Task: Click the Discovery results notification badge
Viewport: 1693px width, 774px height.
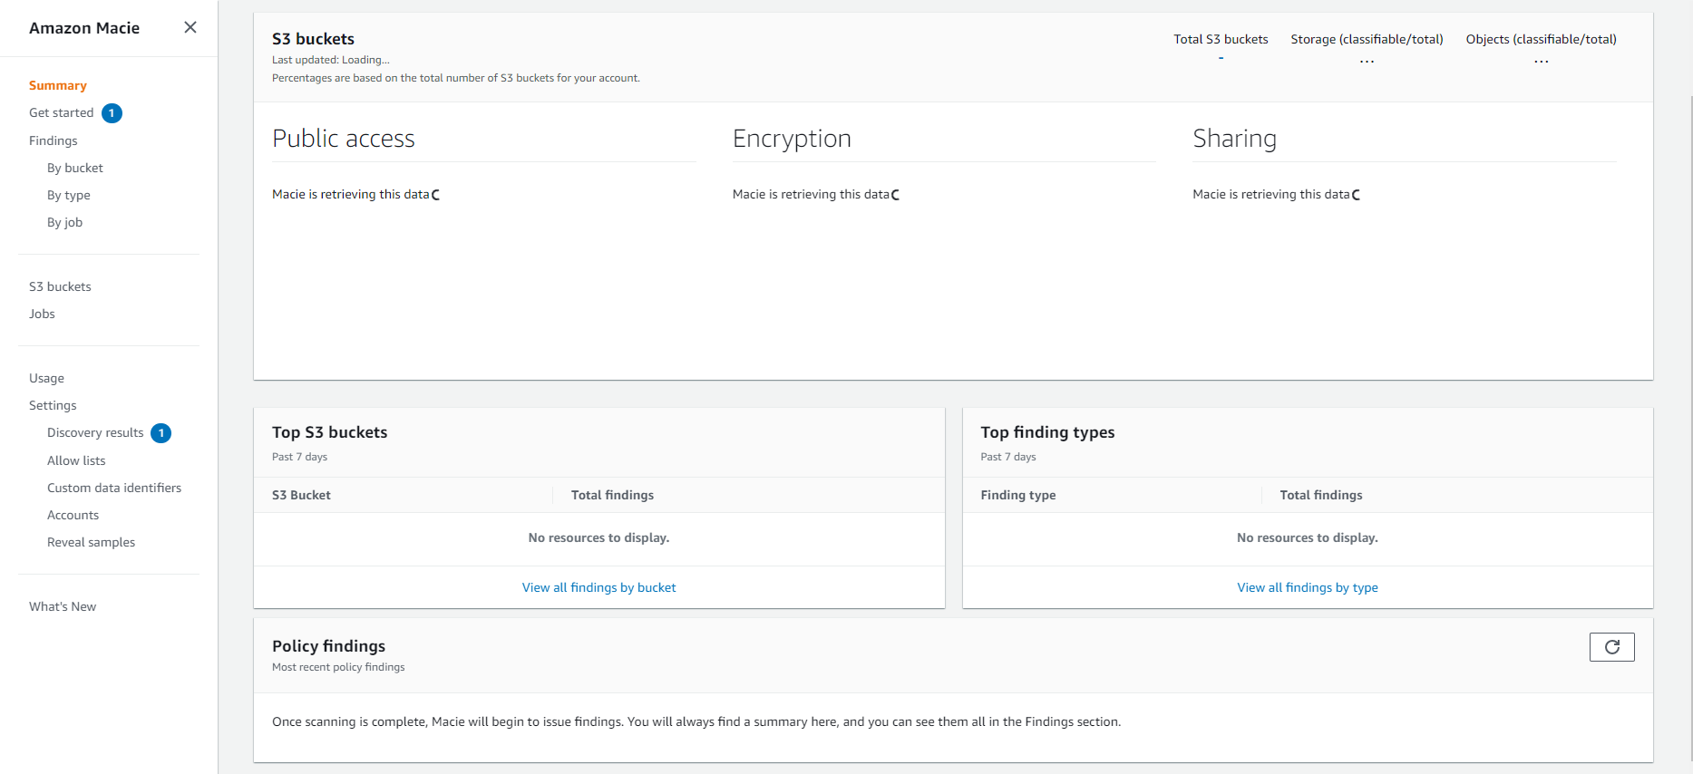Action: (x=161, y=433)
